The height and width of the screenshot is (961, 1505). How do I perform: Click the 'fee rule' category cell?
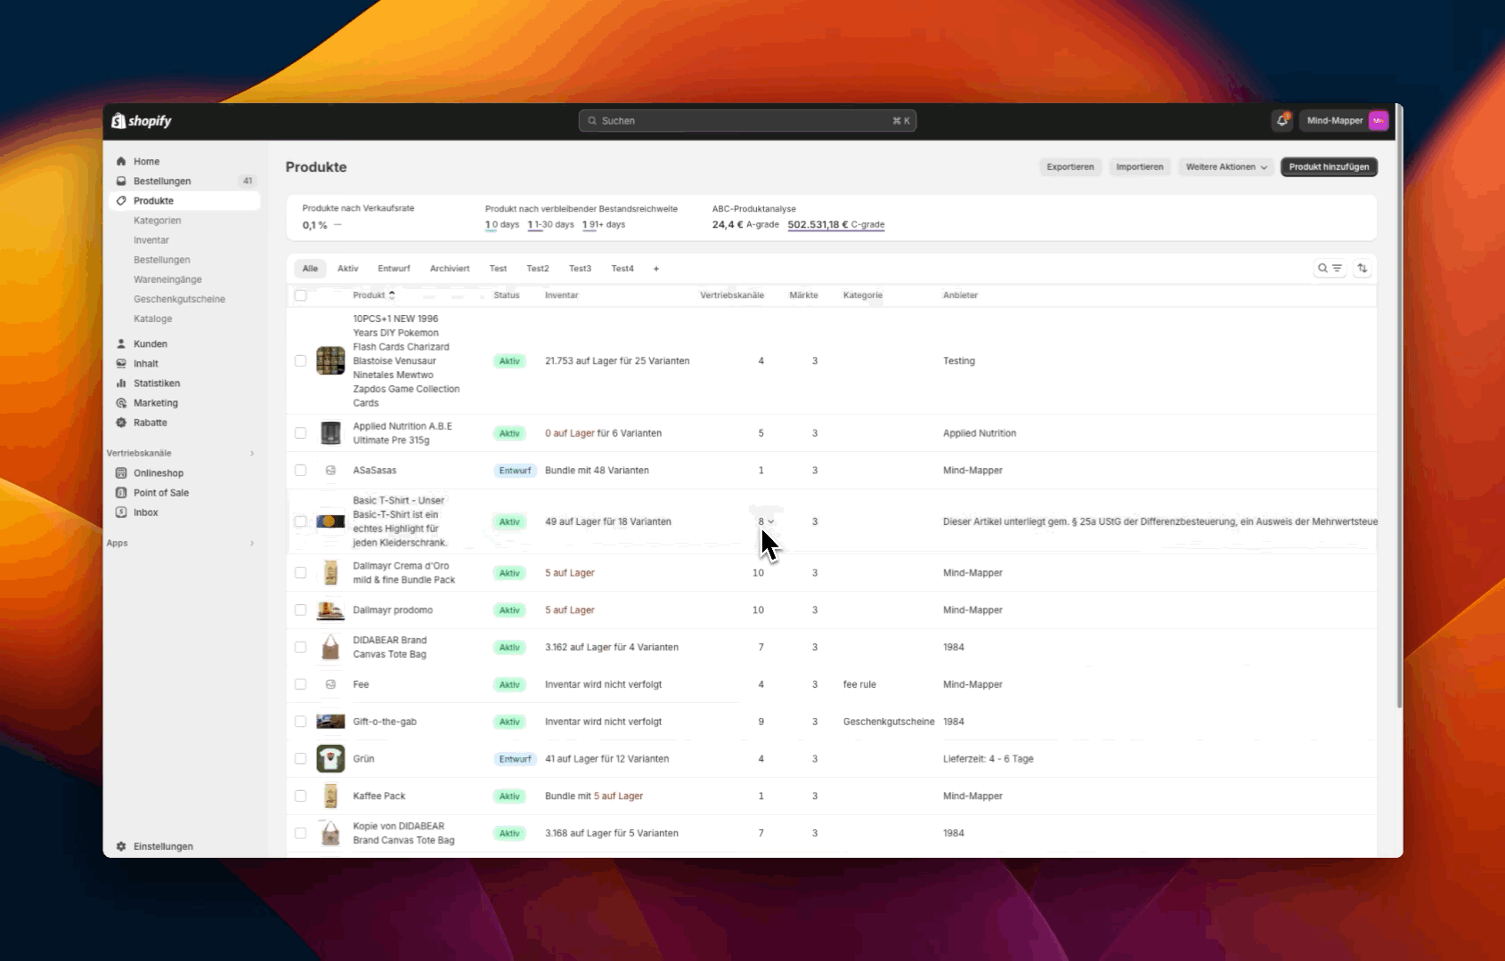(x=859, y=684)
